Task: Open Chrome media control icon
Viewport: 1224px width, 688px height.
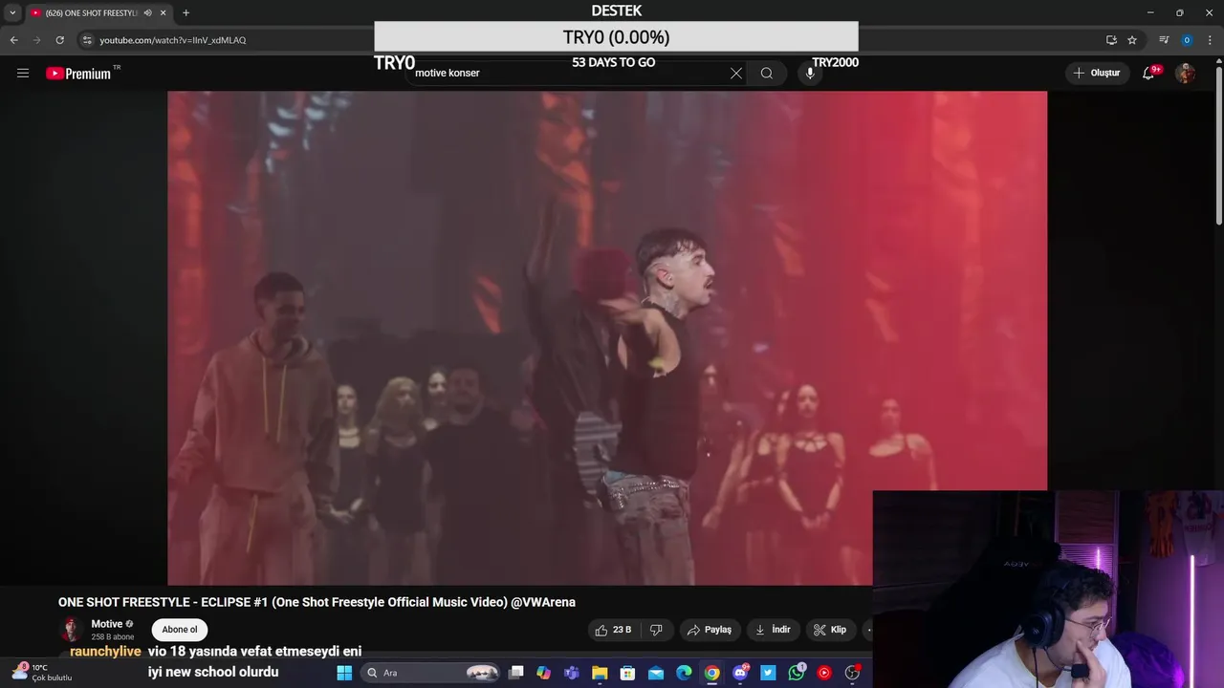Action: coord(1164,40)
